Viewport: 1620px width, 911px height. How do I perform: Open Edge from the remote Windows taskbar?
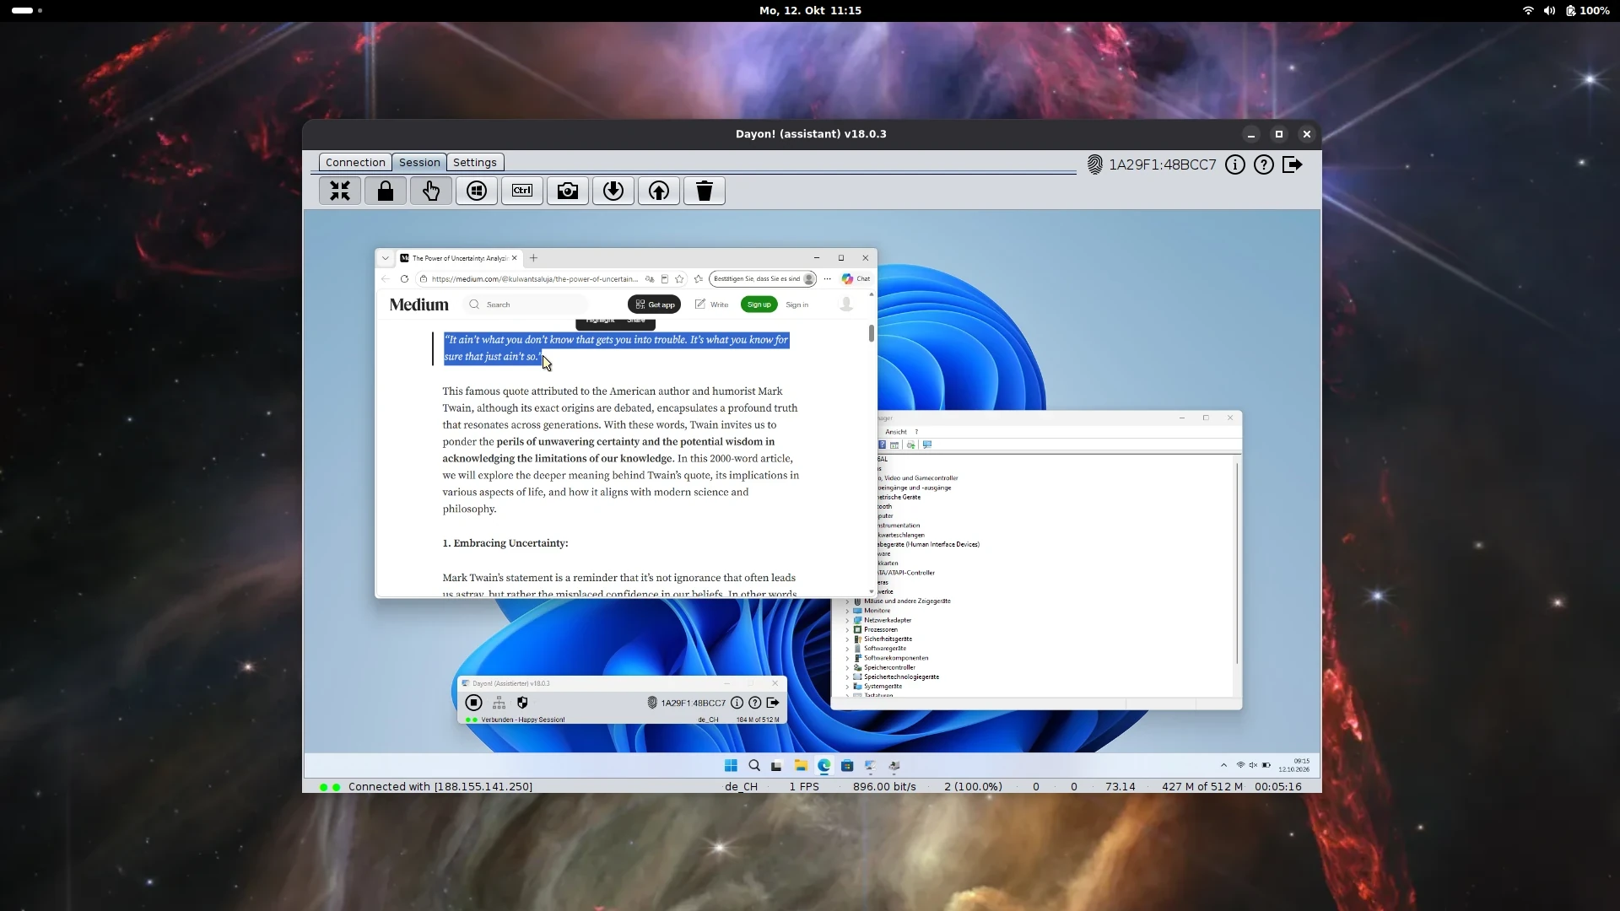click(824, 766)
